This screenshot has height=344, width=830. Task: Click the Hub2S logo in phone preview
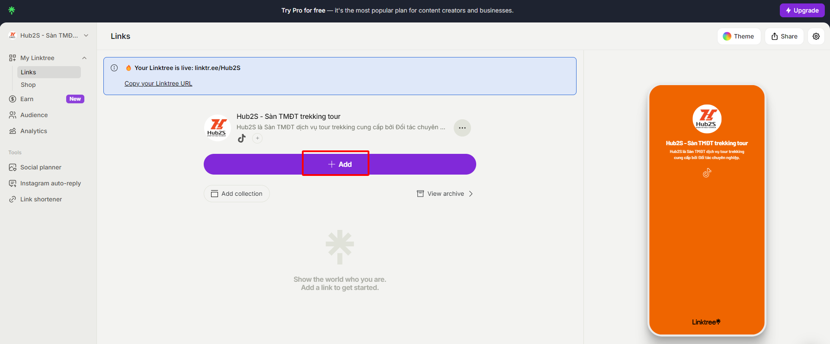(707, 119)
